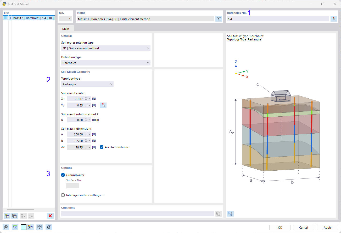Open the ΔZ value options arrow
Screen dimensions: 341x233
(x=89, y=147)
